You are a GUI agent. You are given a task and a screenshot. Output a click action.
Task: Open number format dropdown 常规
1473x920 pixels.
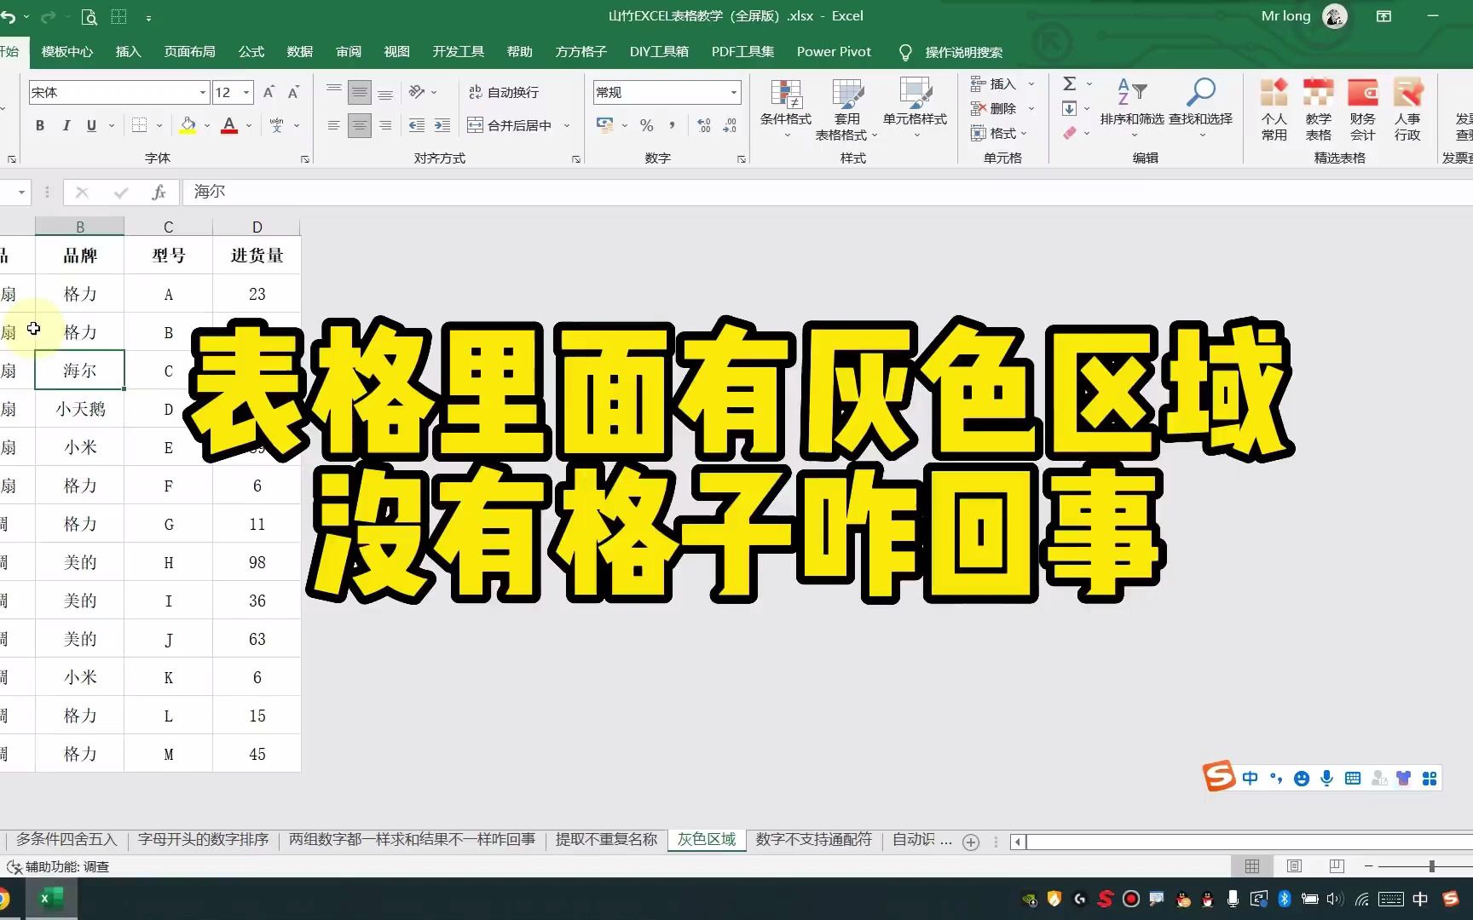[733, 92]
